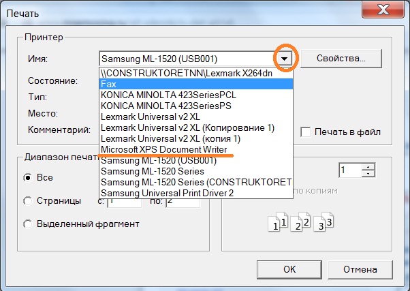Increase the number of copies with up arrow
The width and height of the screenshot is (410, 291).
click(x=368, y=167)
